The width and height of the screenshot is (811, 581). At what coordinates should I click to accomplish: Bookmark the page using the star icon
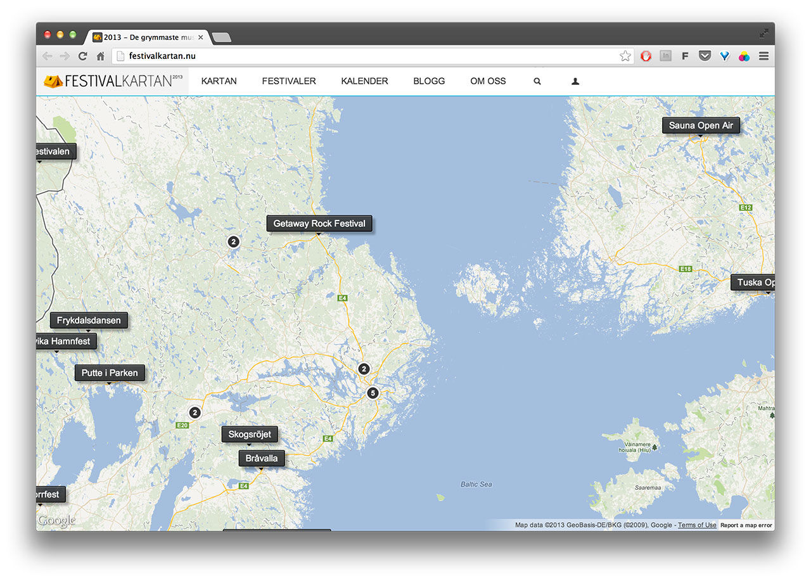625,56
